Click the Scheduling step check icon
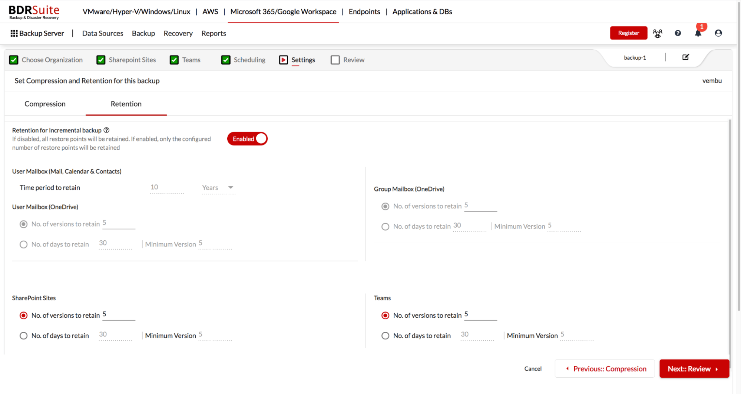This screenshot has width=741, height=394. click(226, 60)
